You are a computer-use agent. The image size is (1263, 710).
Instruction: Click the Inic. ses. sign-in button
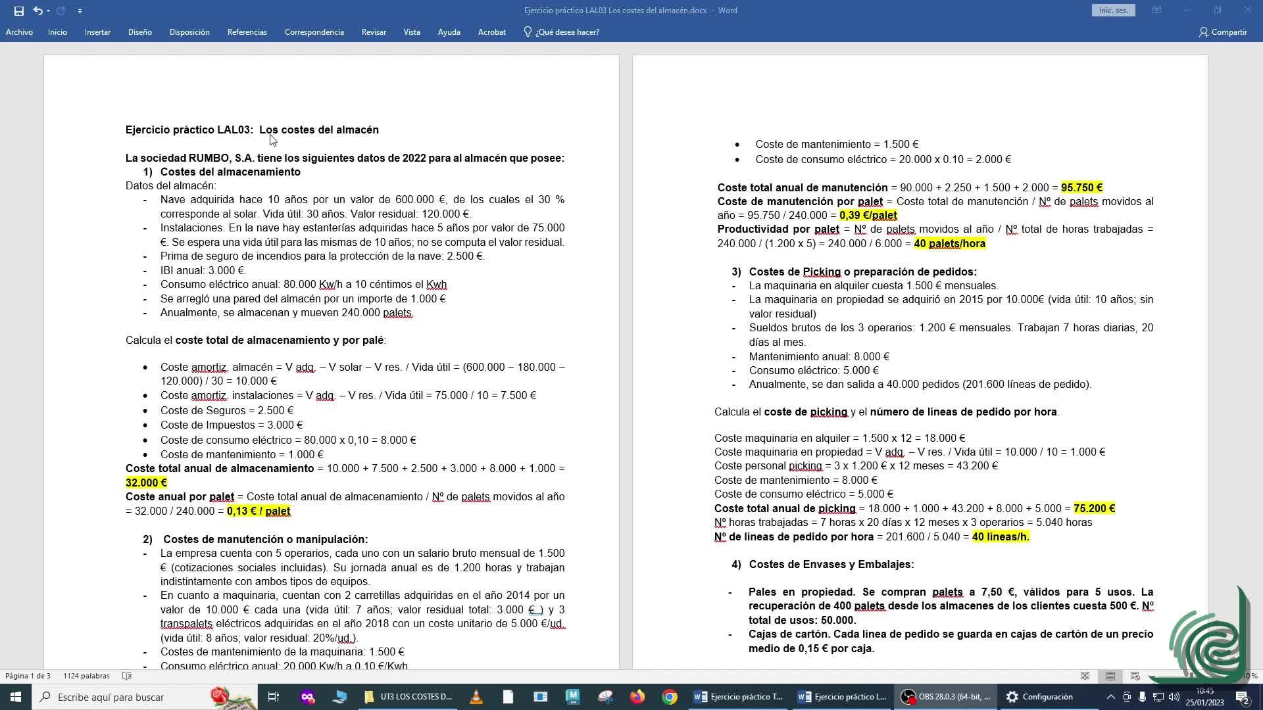point(1113,11)
